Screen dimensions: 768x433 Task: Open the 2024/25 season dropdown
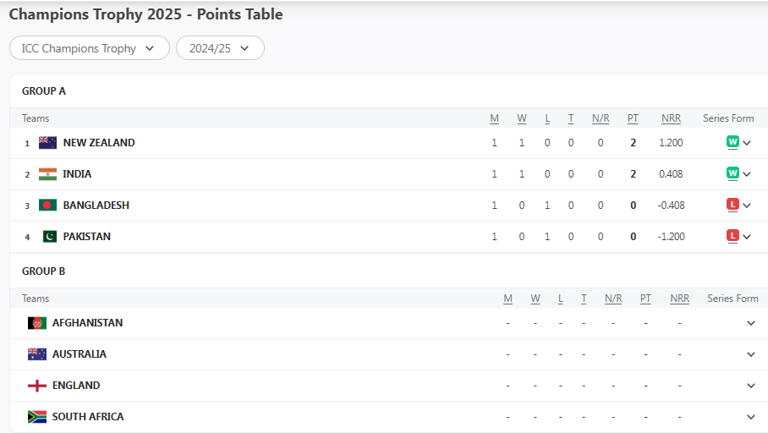[220, 48]
